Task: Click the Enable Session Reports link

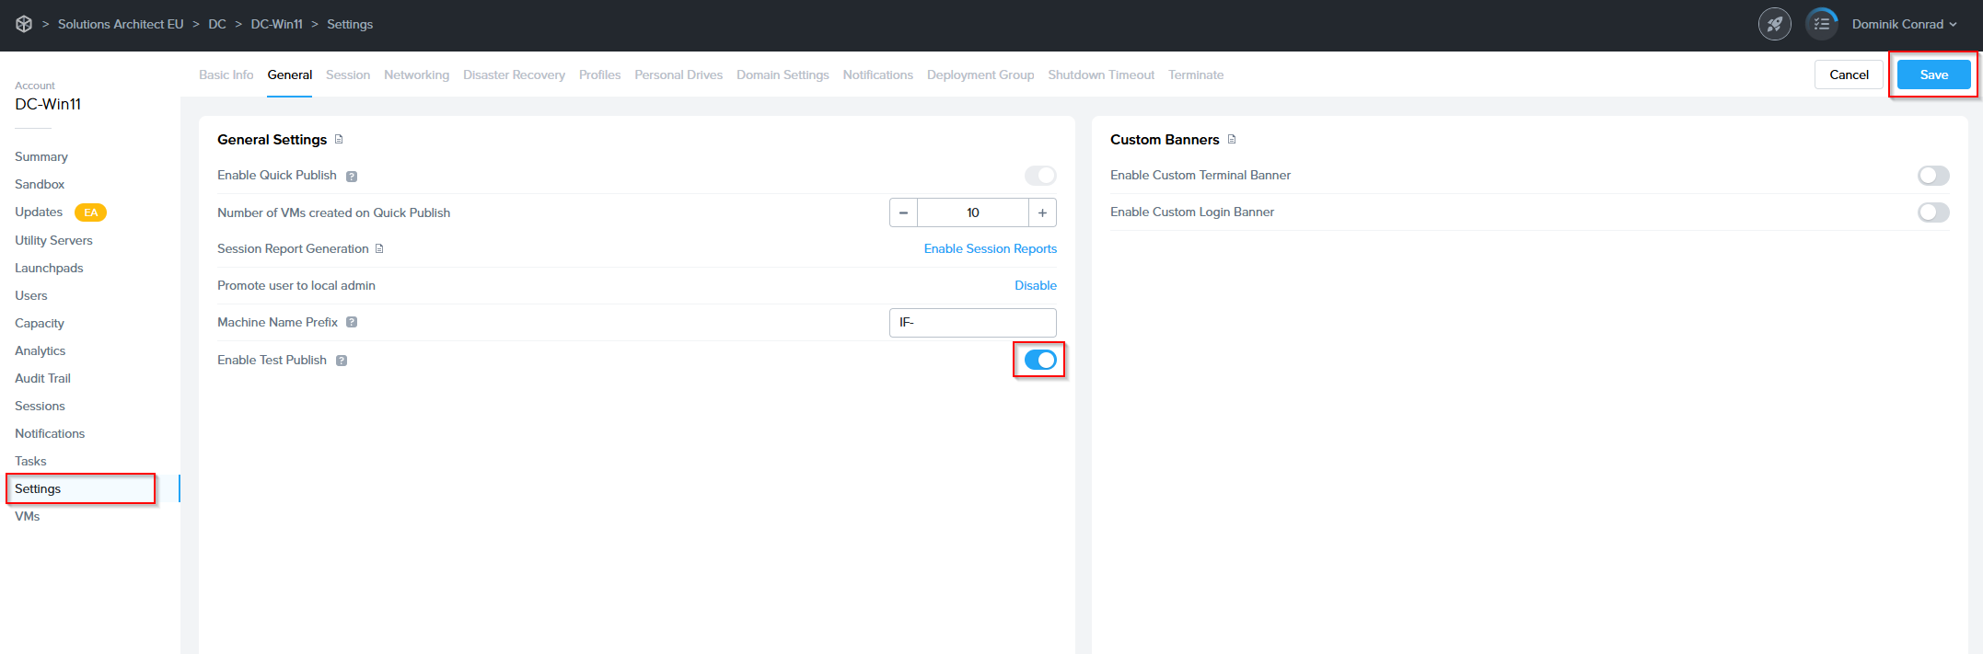Action: pyautogui.click(x=990, y=249)
